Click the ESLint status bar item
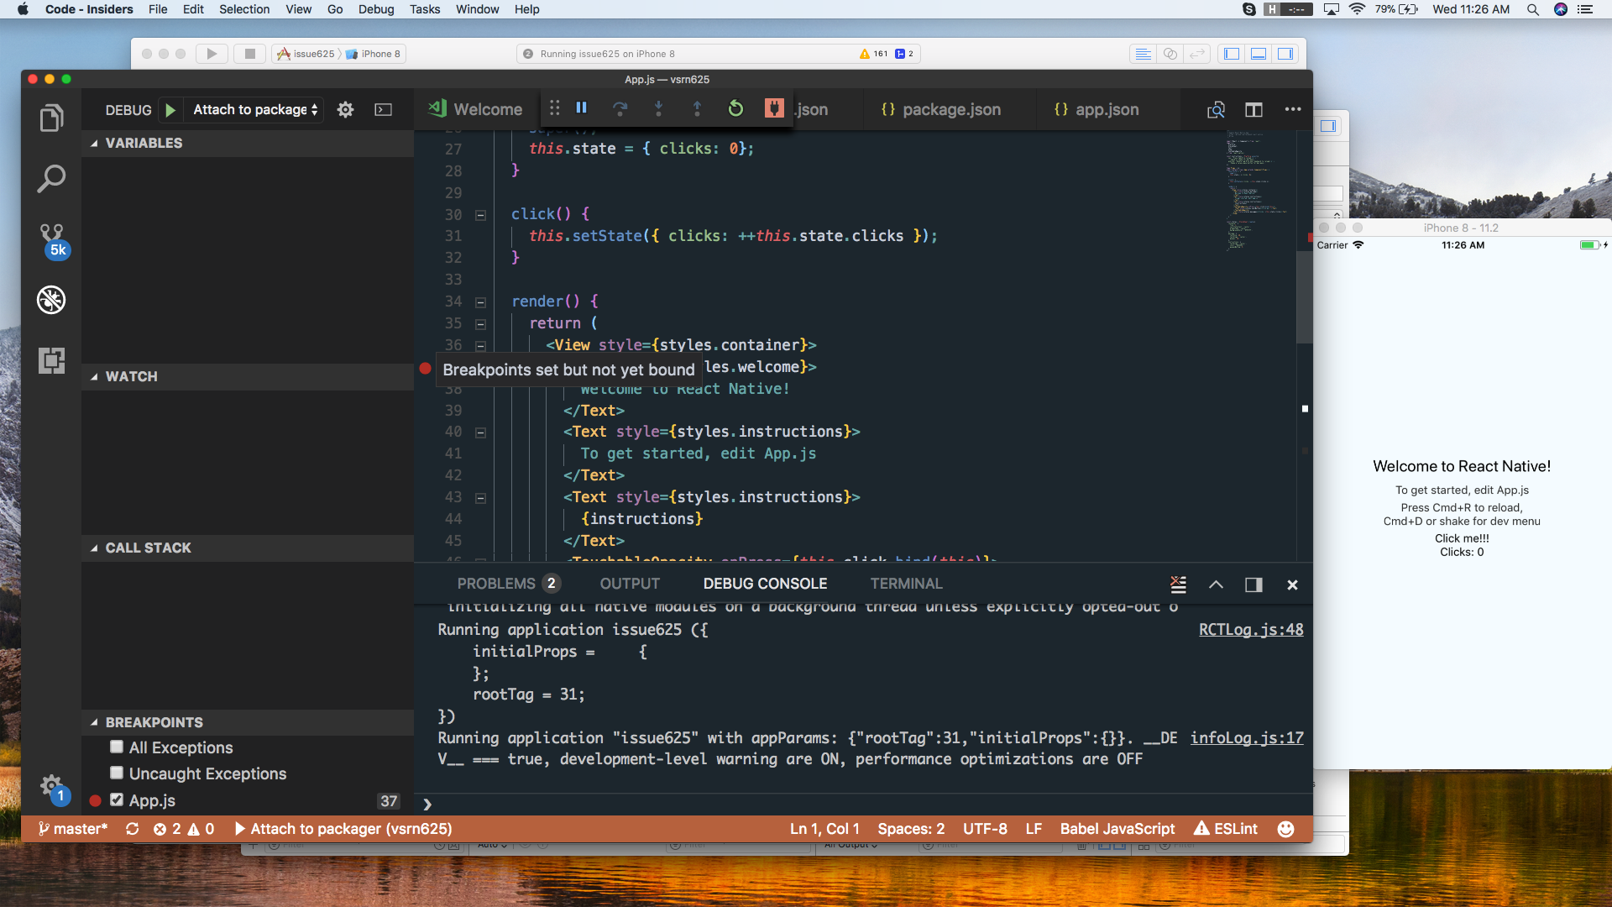The image size is (1612, 907). [x=1226, y=829]
